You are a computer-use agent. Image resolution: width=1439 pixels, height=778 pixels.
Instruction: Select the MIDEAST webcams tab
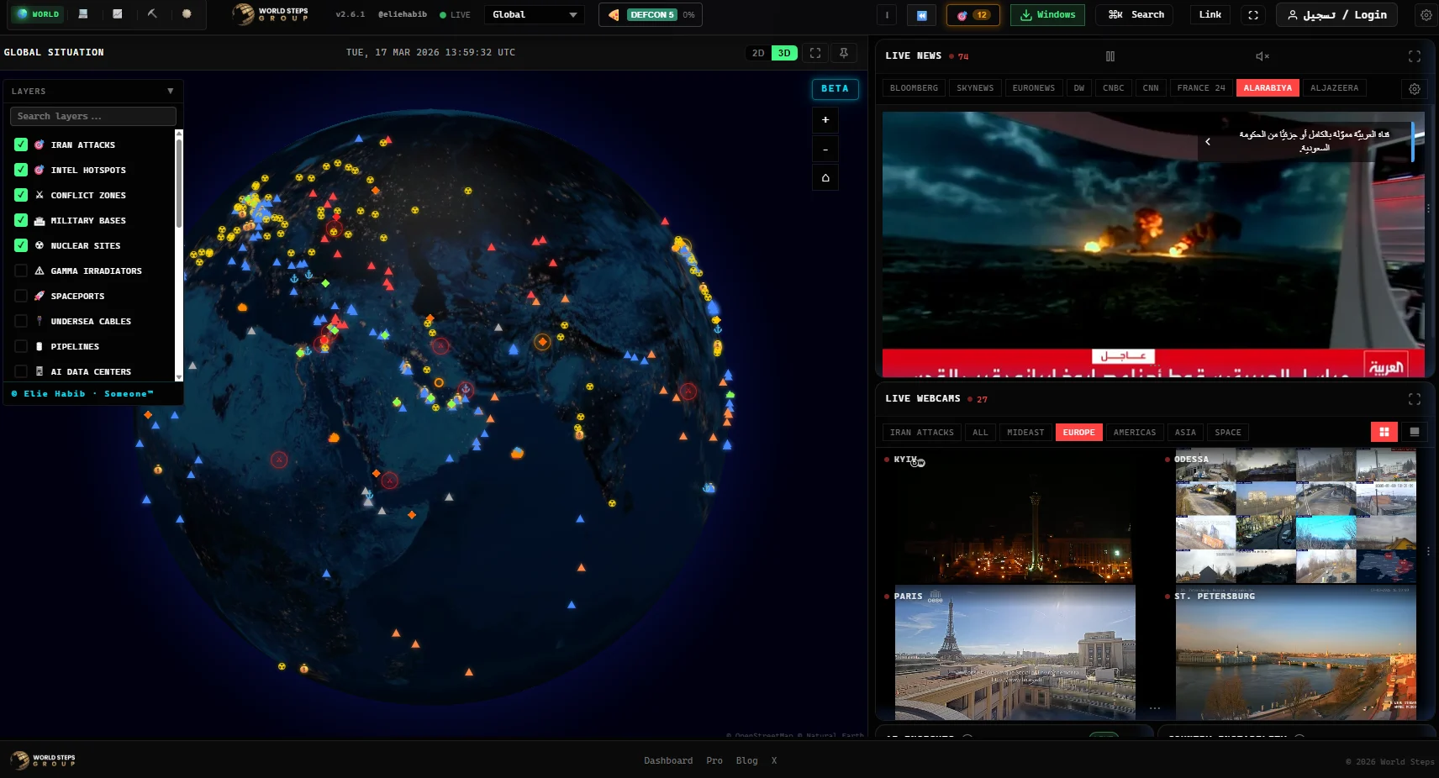tap(1025, 432)
